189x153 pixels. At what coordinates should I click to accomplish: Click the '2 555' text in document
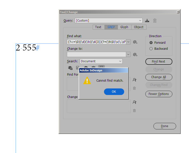click(x=26, y=48)
